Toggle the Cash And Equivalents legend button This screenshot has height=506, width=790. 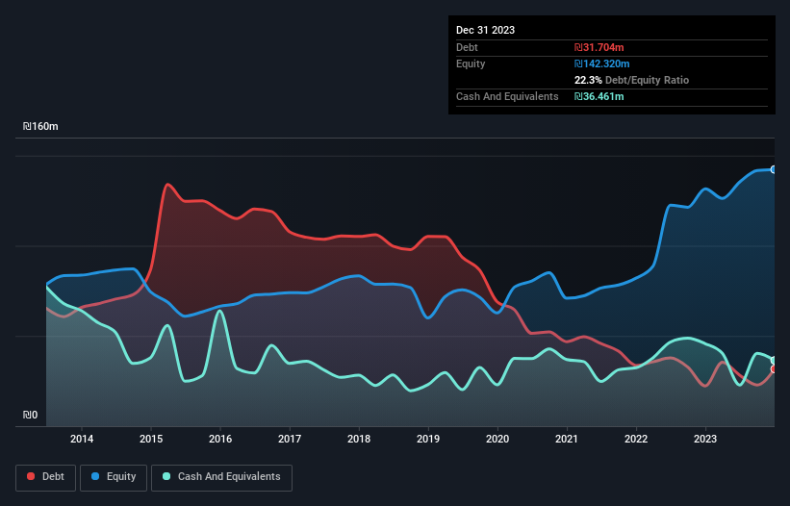(221, 477)
